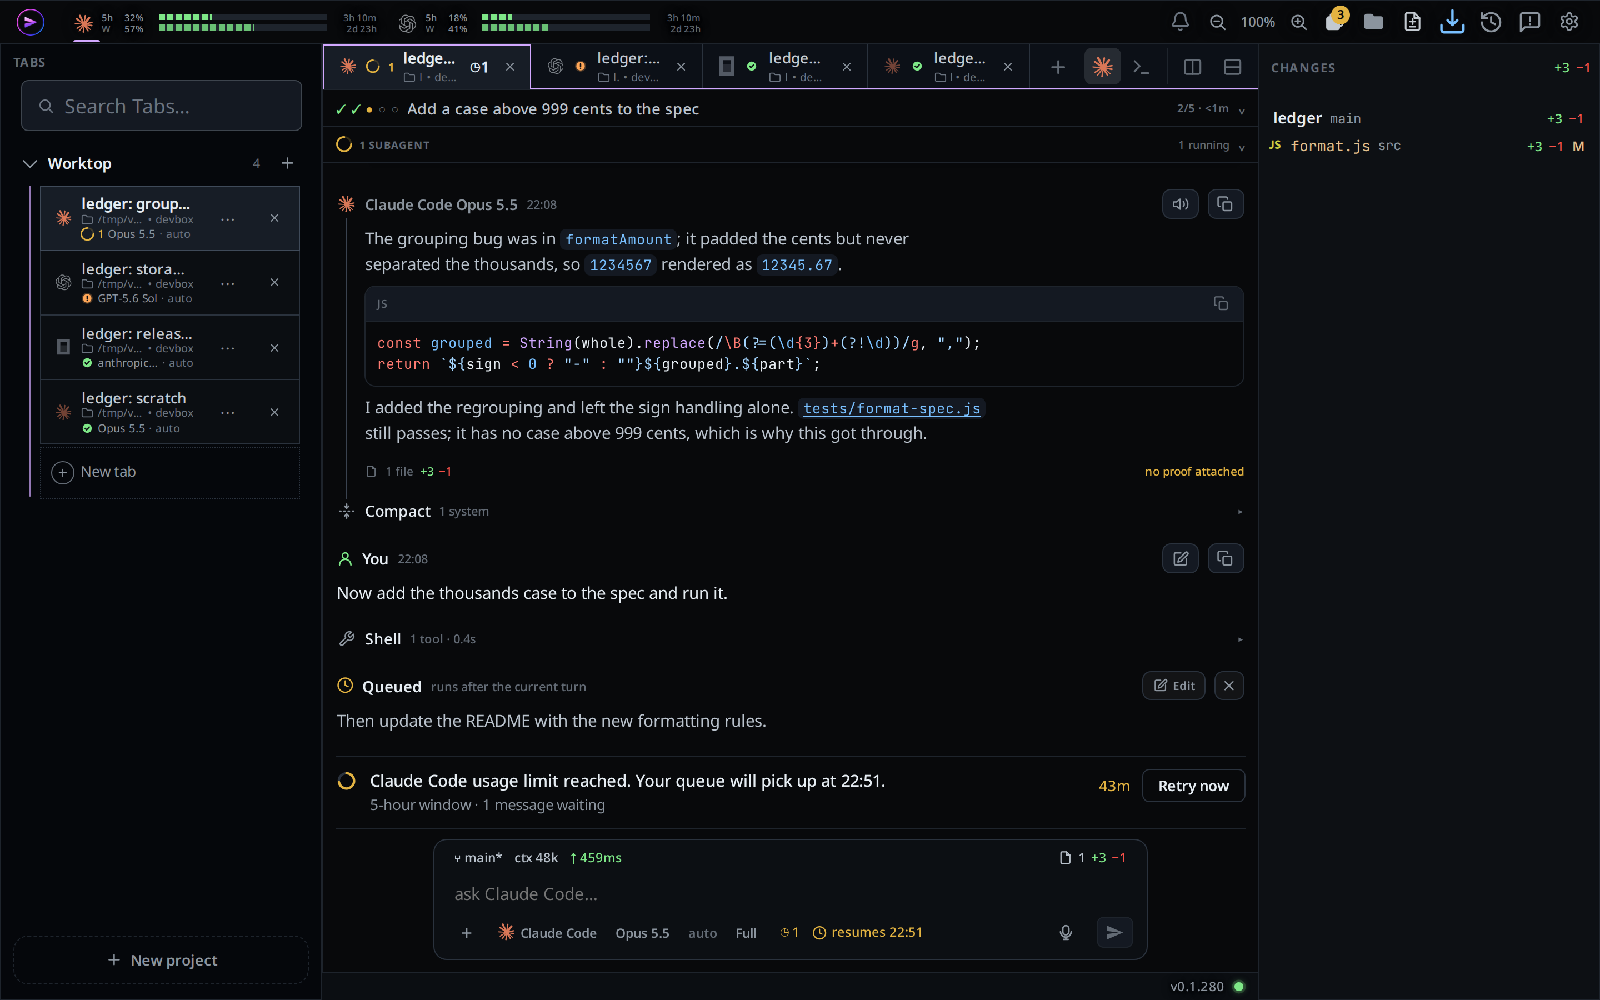The image size is (1600, 1000).
Task: Edit your 22:08 message with pencil icon
Action: pyautogui.click(x=1180, y=559)
